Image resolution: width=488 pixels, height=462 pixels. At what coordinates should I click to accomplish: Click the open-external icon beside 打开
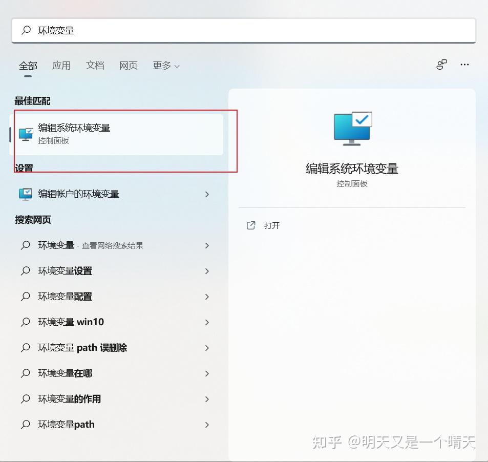[251, 225]
